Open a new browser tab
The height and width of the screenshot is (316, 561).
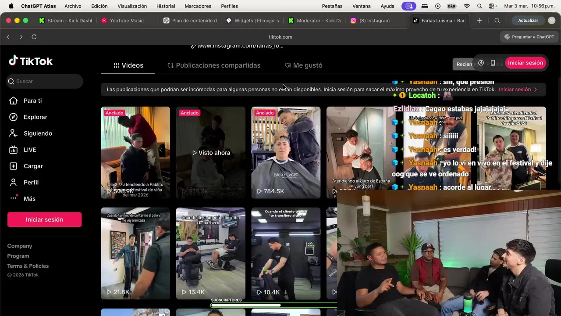[x=479, y=21]
